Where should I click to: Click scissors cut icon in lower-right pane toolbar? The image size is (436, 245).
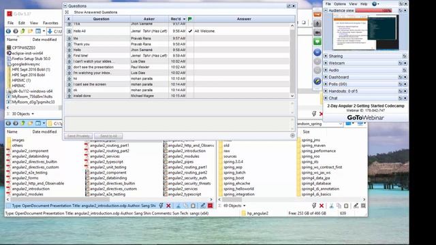point(332,206)
